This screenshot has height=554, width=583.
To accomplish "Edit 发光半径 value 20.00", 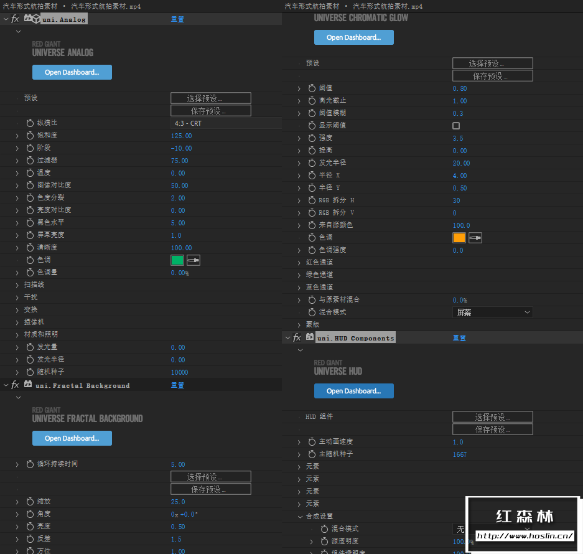I will pos(462,163).
